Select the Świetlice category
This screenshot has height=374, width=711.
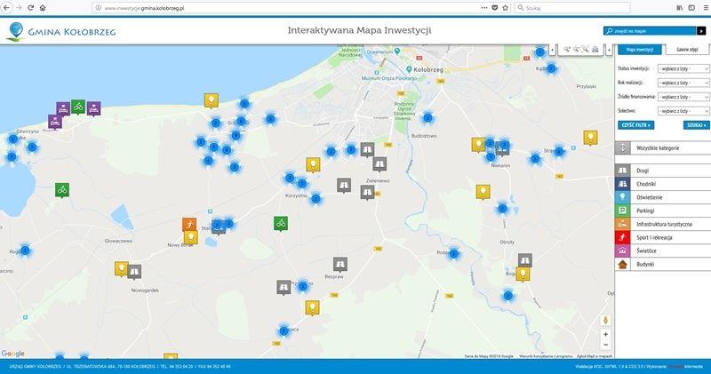coord(663,251)
